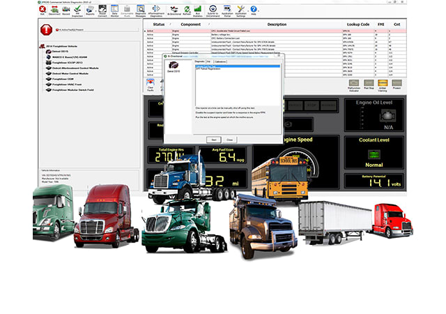Viewport: 446px width, 314px height.
Task: Click the FMI column header
Action: pos(381,24)
